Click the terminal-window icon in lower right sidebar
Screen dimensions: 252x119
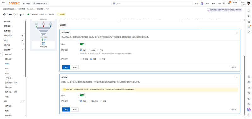249,88
